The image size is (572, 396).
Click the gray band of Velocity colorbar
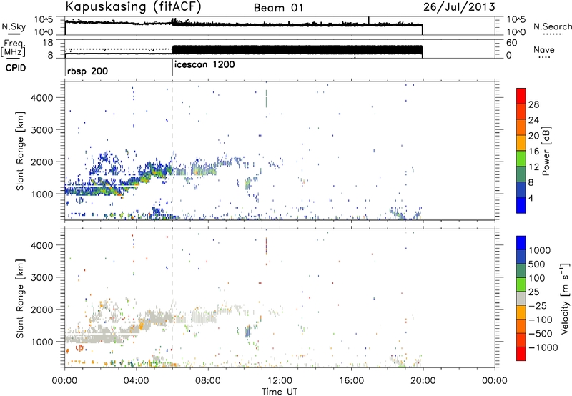521,298
